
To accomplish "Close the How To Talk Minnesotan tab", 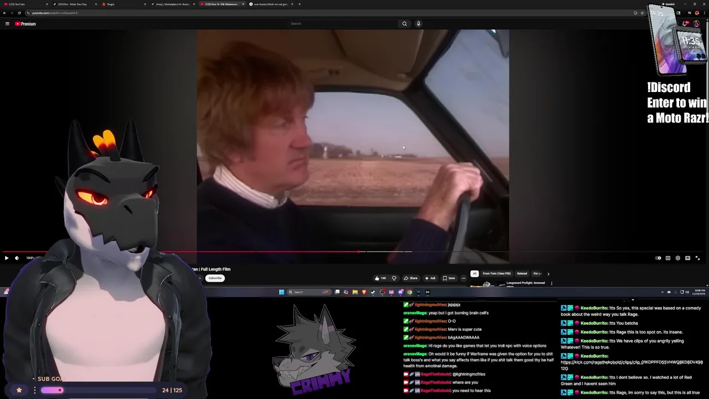I will (x=243, y=4).
